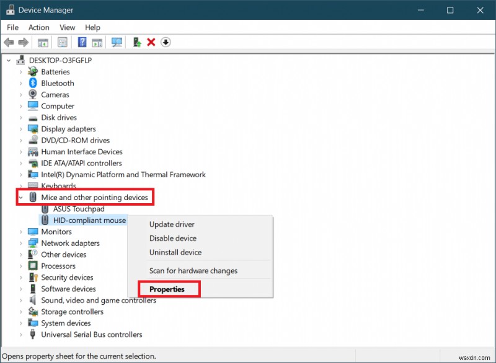Screen dimensions: 496x363
Task: Click the Bluetooth category icon
Action: point(33,83)
